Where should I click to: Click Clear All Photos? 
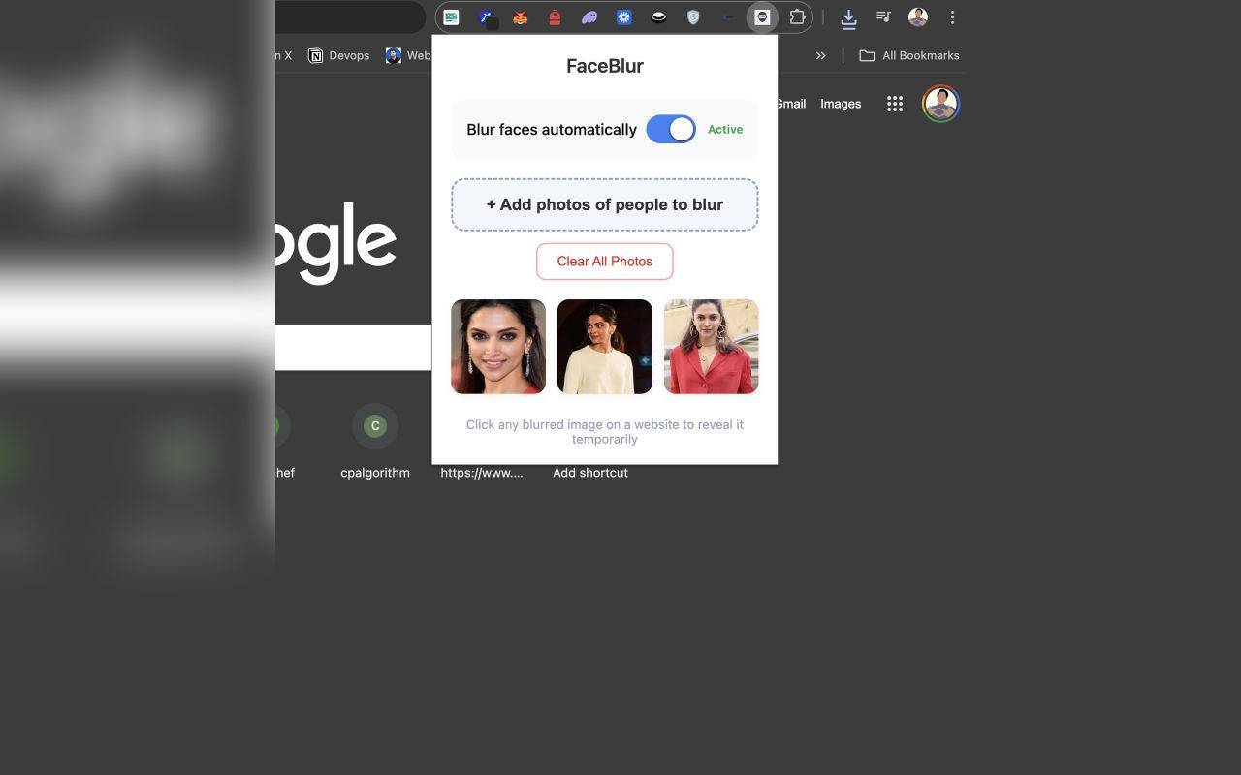click(604, 261)
